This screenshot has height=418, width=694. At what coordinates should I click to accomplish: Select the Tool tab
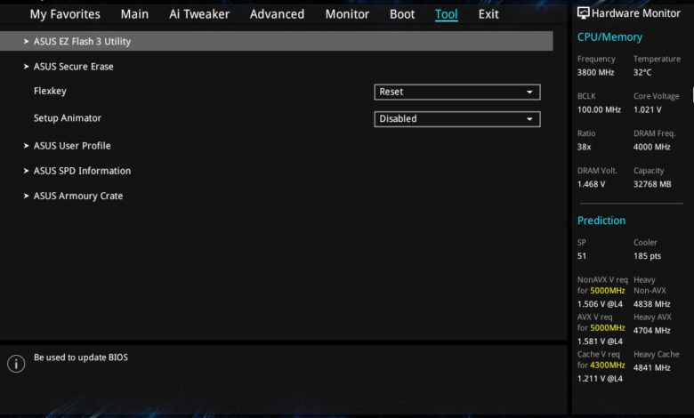[446, 14]
